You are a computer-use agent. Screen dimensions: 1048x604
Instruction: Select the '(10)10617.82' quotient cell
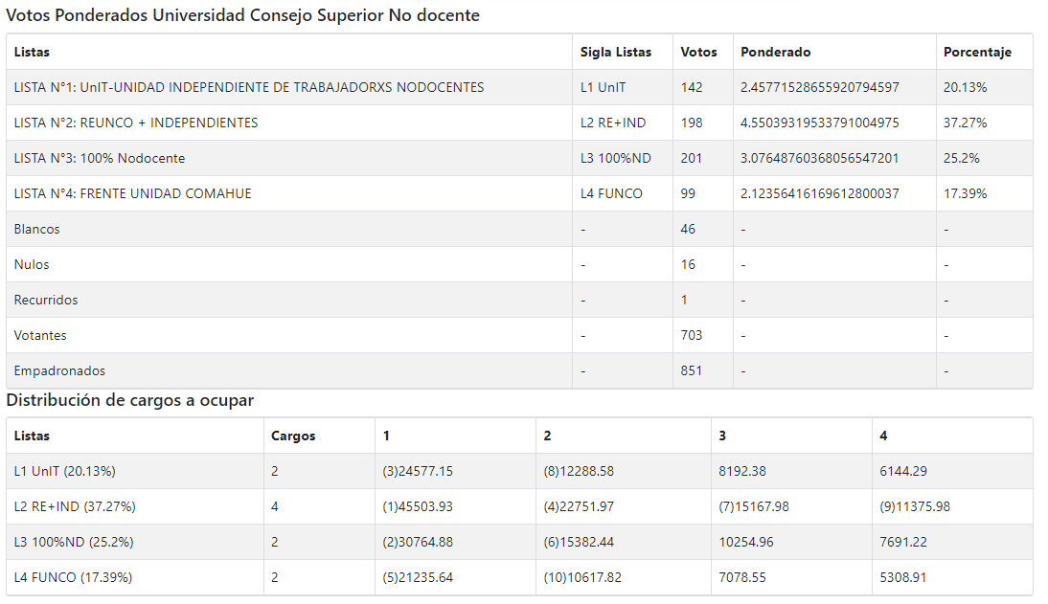click(x=582, y=577)
